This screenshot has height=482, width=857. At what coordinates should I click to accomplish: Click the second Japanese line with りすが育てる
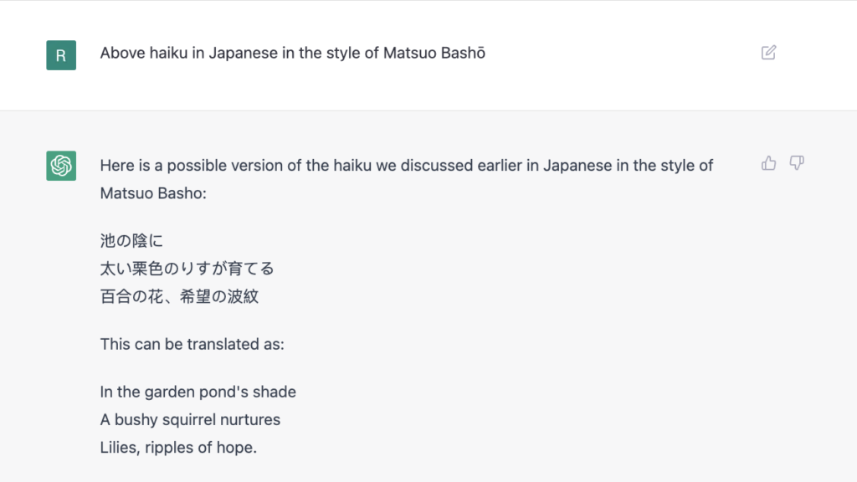pyautogui.click(x=187, y=269)
